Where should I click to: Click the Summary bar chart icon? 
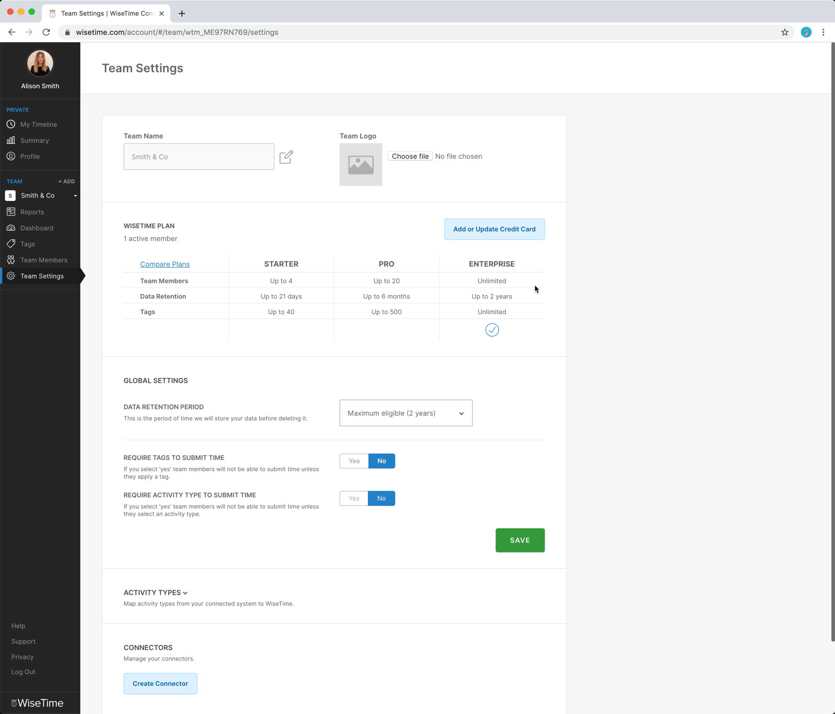(x=11, y=140)
